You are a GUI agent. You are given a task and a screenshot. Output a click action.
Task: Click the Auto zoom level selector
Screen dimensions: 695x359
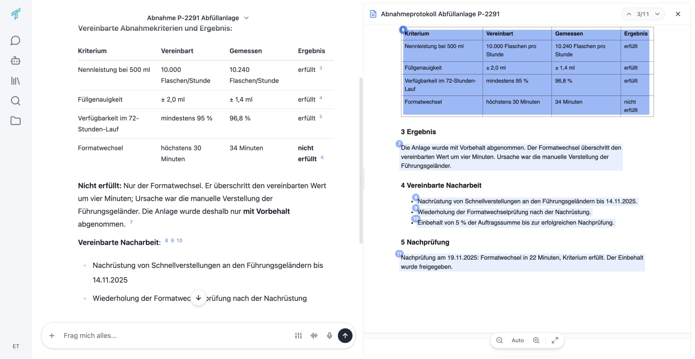click(518, 340)
